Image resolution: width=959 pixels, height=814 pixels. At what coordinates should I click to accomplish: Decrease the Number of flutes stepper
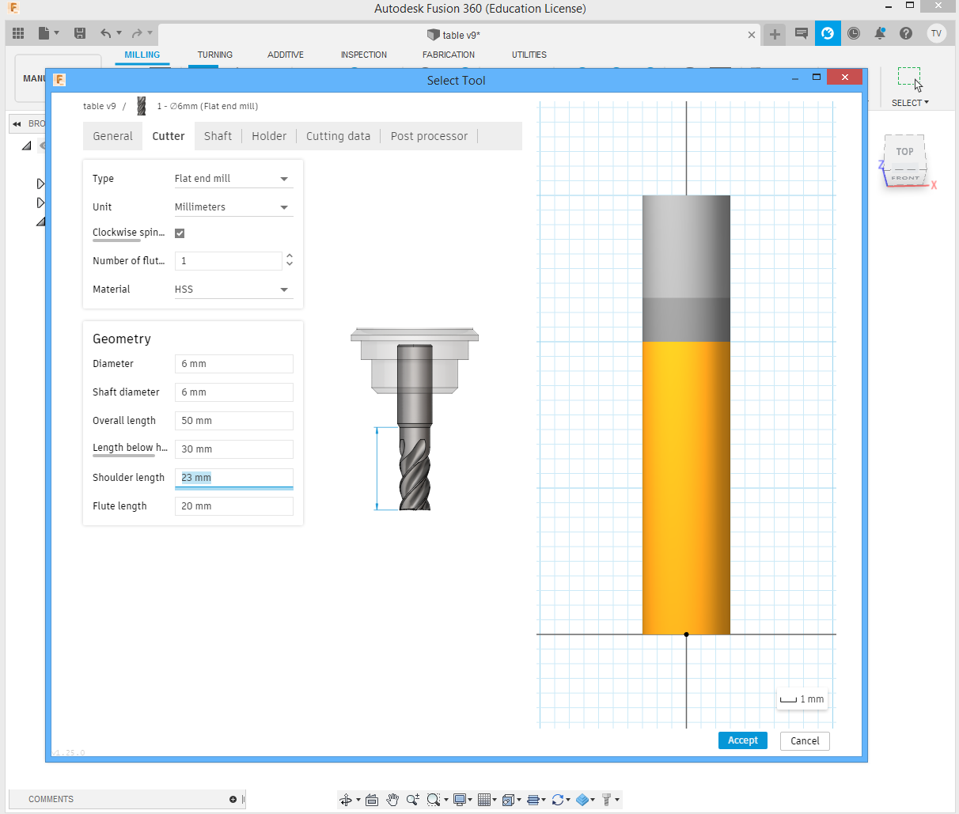[x=290, y=264]
